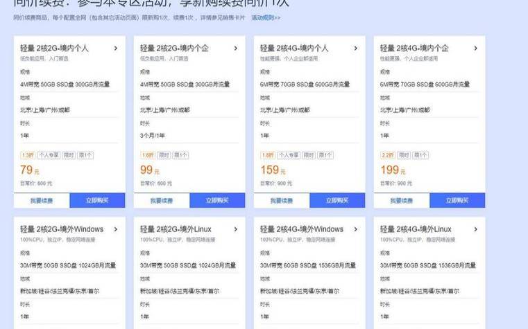Click the 1.3折 discount badge
528x329 pixels.
point(28,155)
